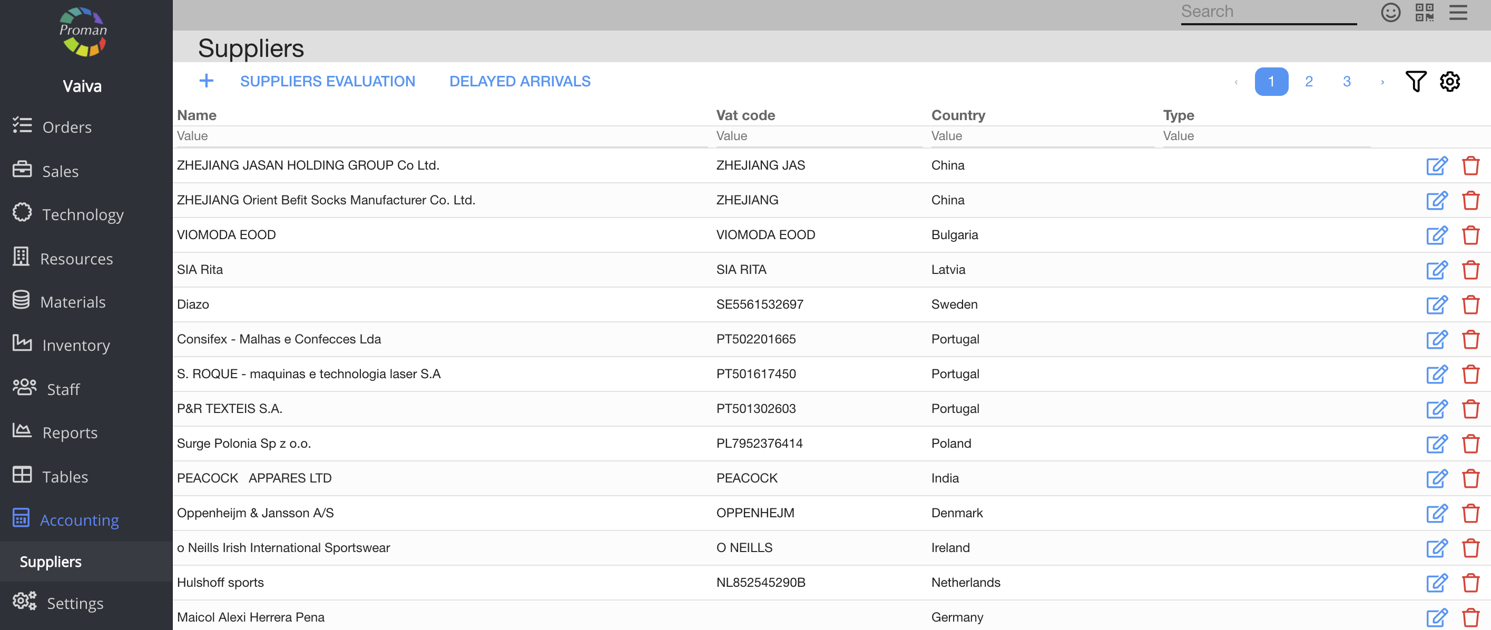Screen dimensions: 1491x630
Task: Open the hamburger menu icon
Action: 1458,12
